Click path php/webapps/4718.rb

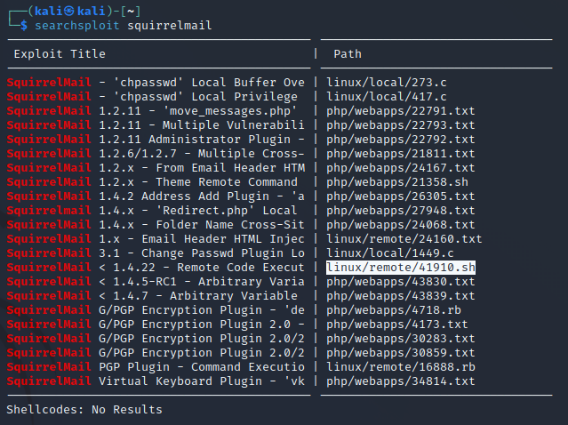pyautogui.click(x=394, y=310)
